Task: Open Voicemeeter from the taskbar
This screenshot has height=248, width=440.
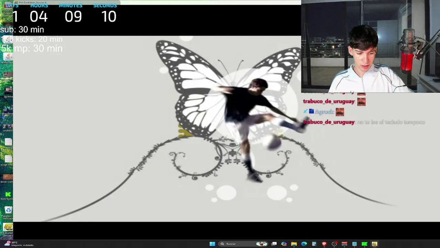Action: 344,244
